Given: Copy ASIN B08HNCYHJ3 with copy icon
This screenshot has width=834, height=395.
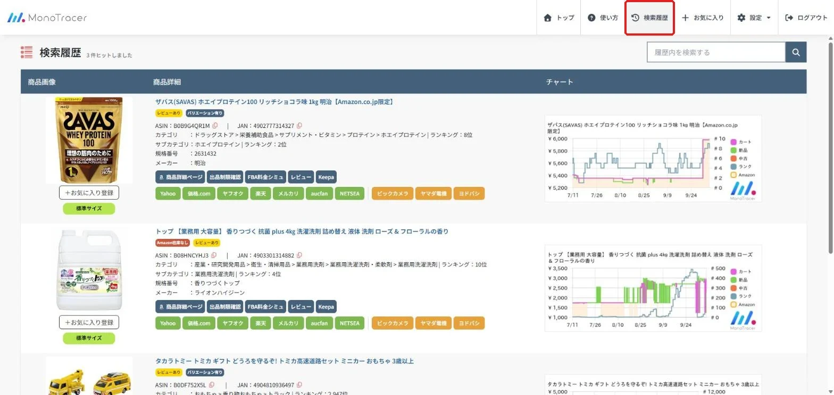Looking at the screenshot, I should coord(214,255).
